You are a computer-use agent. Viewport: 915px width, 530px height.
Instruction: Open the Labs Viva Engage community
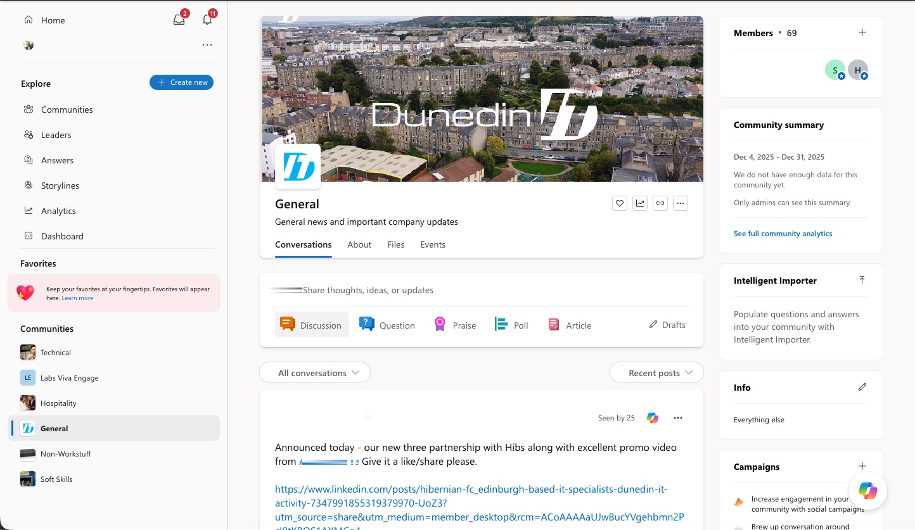(114, 378)
